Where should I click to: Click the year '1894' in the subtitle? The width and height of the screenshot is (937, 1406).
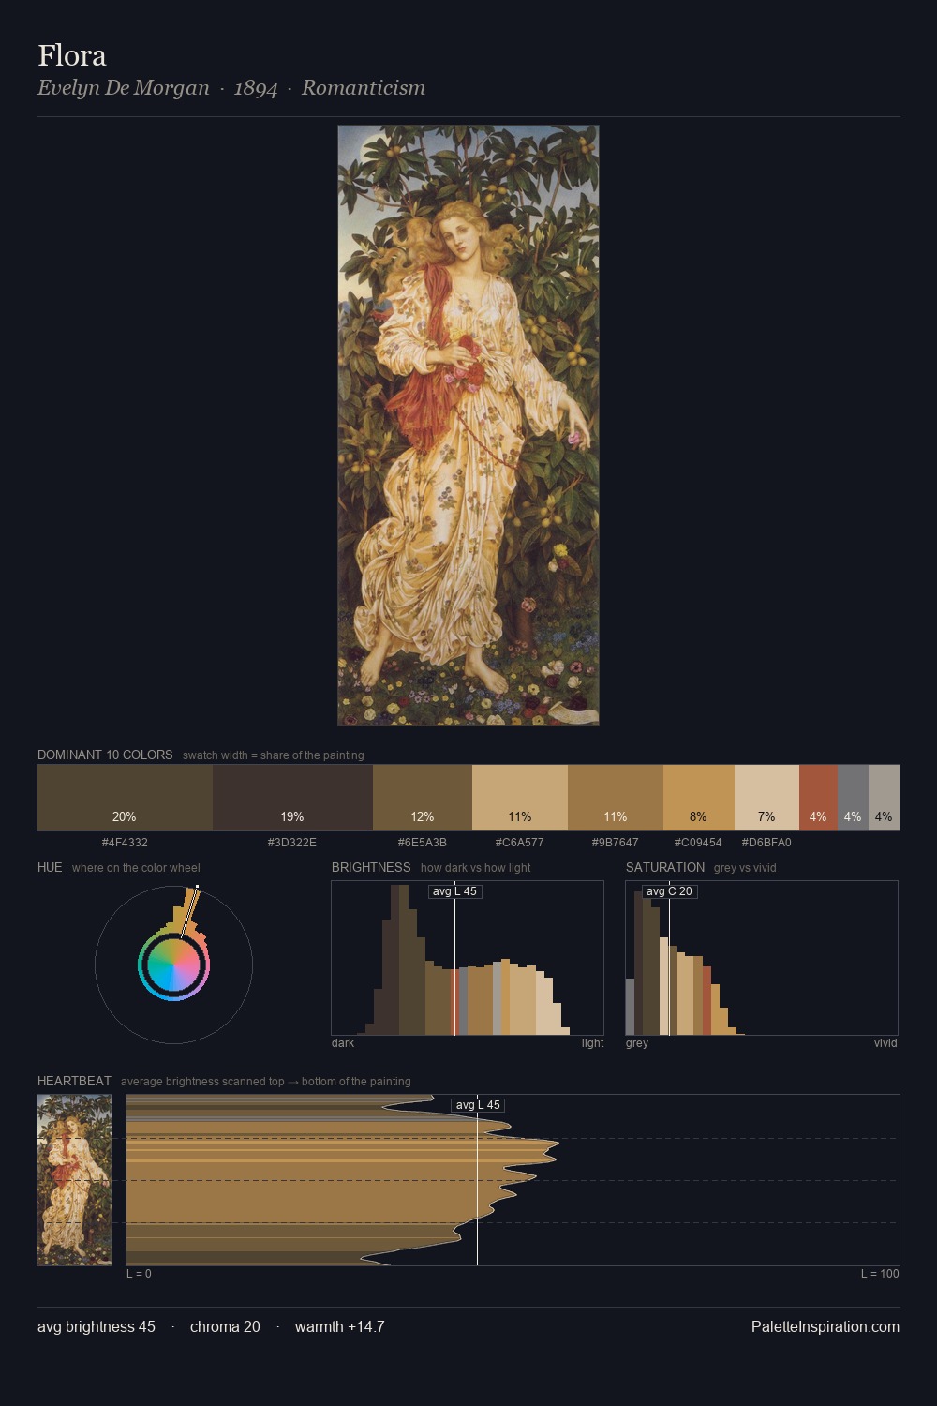tap(256, 88)
